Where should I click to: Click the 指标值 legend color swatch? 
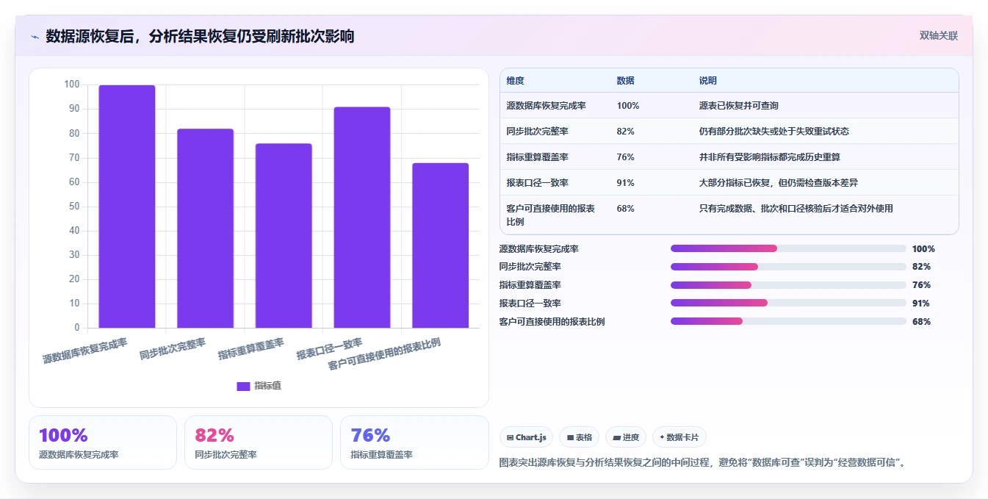coord(243,386)
